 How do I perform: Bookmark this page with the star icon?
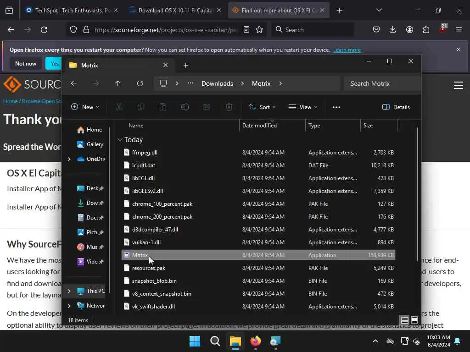point(259,29)
